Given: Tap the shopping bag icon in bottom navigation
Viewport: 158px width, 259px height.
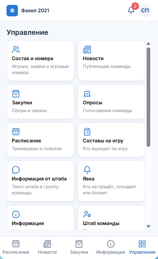Looking at the screenshot, I should pyautogui.click(x=79, y=244).
